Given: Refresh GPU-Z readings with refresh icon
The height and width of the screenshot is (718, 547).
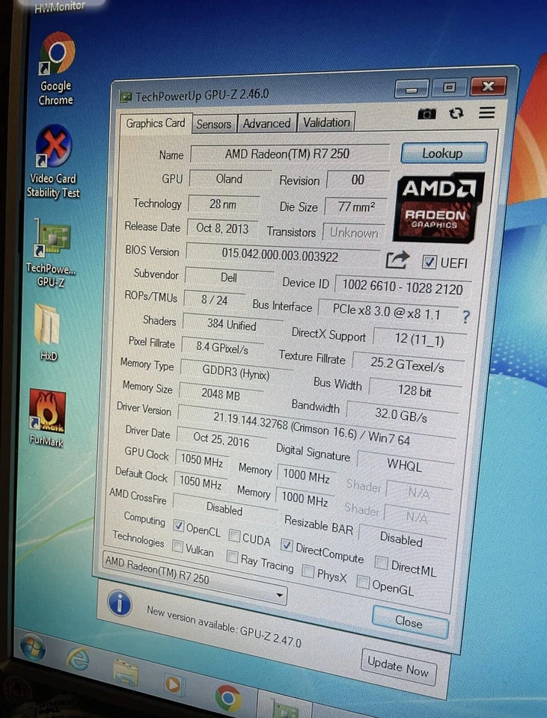Looking at the screenshot, I should (x=456, y=113).
